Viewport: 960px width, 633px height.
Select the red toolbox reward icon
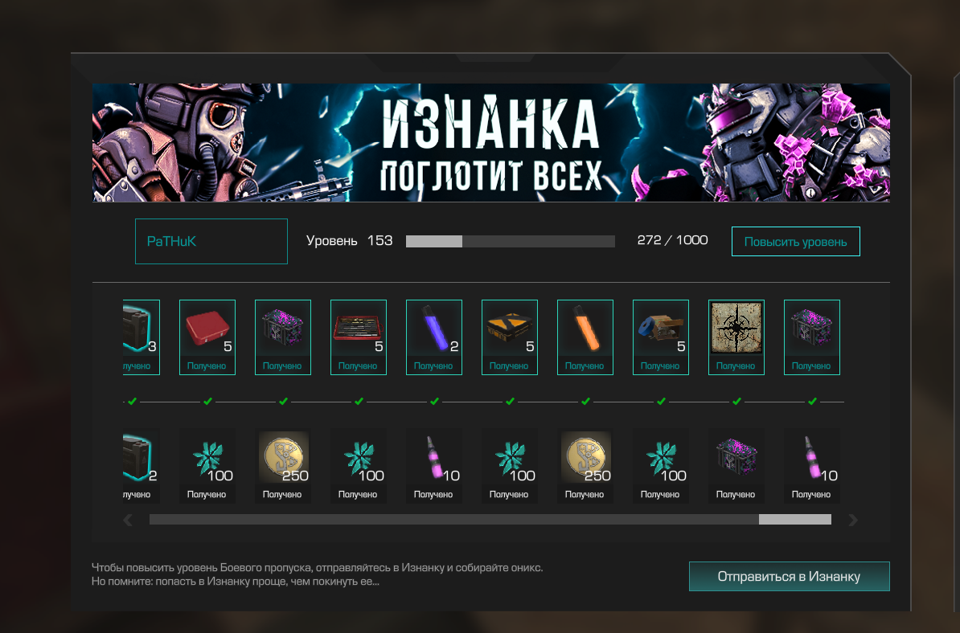[x=207, y=337]
